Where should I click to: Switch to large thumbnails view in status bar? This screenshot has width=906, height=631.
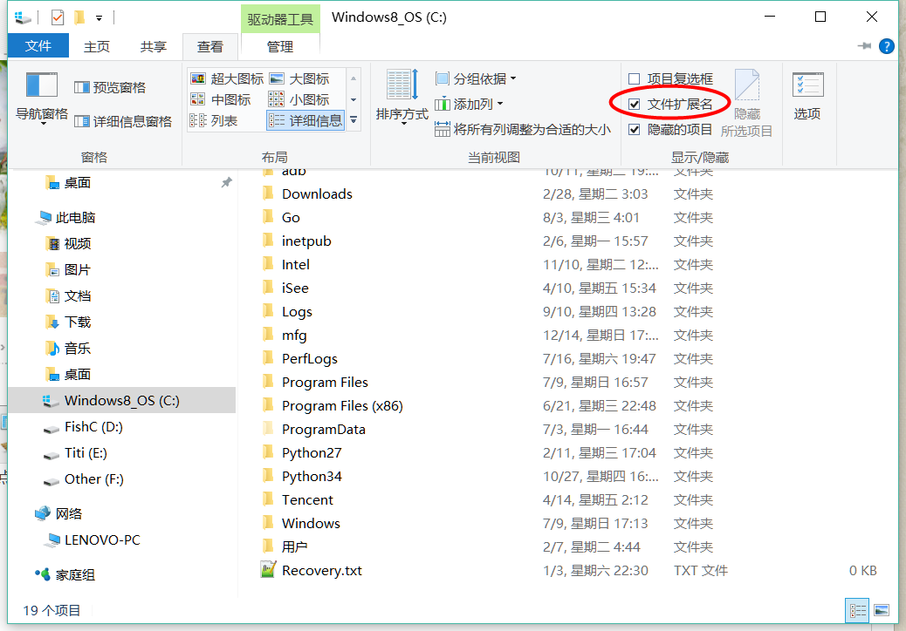(882, 611)
